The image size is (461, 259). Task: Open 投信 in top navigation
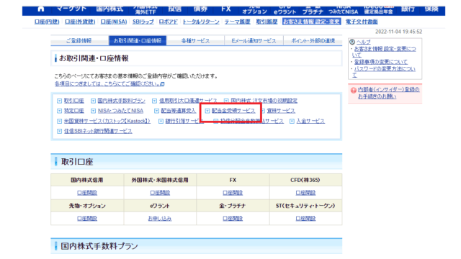click(x=174, y=9)
